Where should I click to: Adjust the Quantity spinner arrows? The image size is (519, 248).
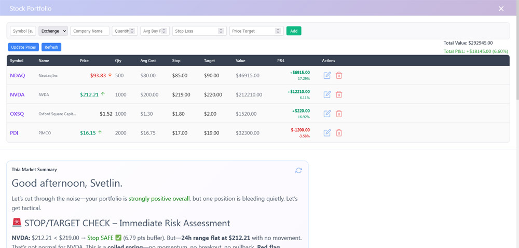(132, 31)
